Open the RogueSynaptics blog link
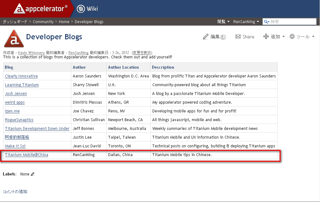 click(x=19, y=120)
